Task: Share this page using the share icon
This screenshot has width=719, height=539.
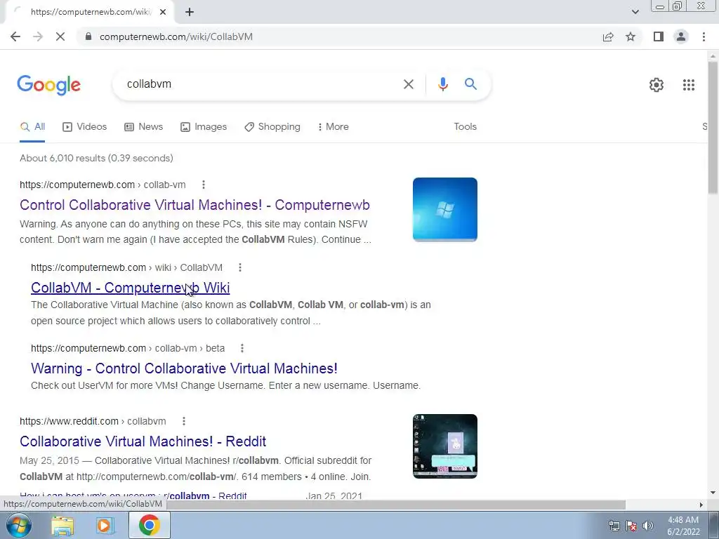Action: [608, 36]
